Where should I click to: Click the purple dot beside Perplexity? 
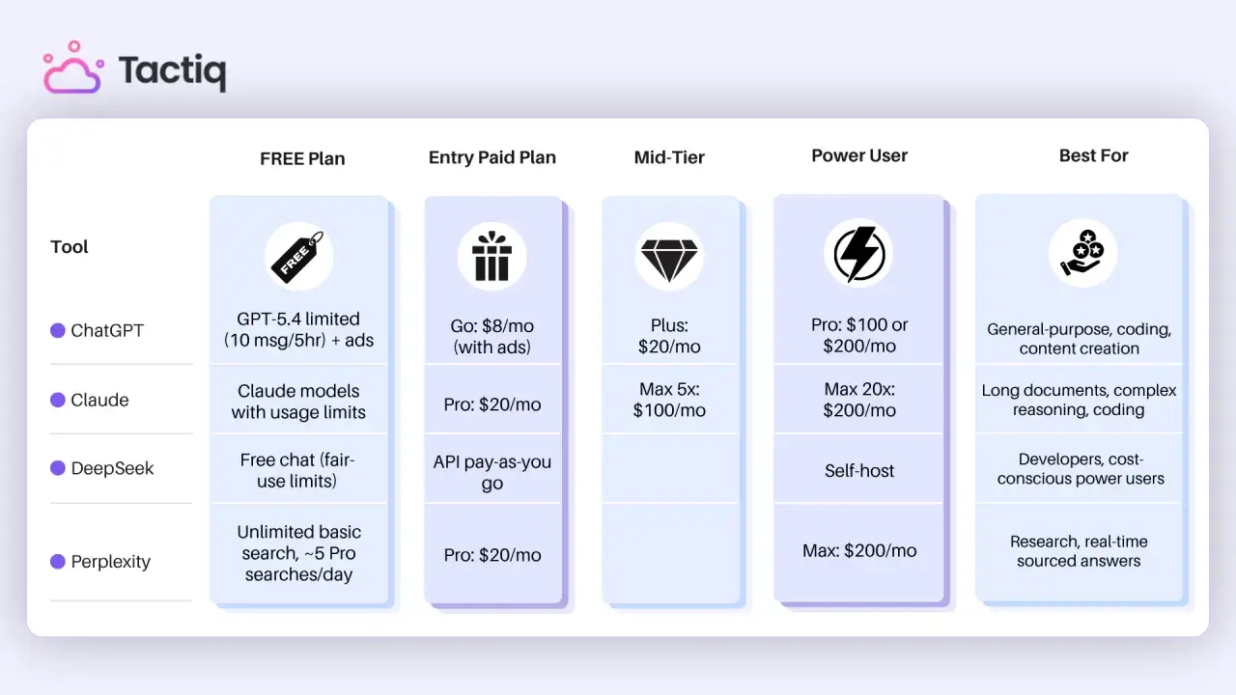tap(58, 562)
